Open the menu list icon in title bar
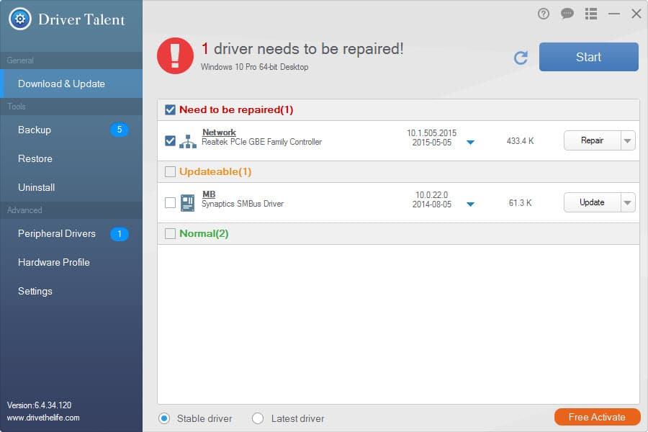Image resolution: width=648 pixels, height=432 pixels. (591, 14)
